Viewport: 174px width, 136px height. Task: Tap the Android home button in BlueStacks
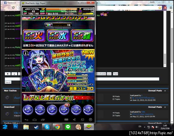click(x=35, y=120)
